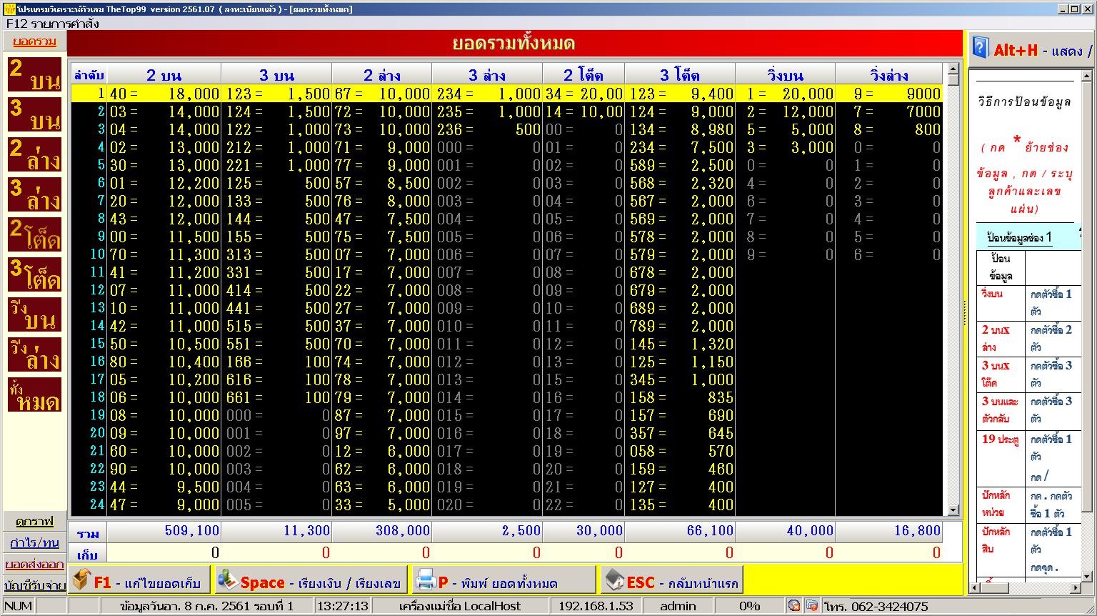Click the admin user status entry
Viewport: 1097px width, 616px height.
pyautogui.click(x=678, y=606)
